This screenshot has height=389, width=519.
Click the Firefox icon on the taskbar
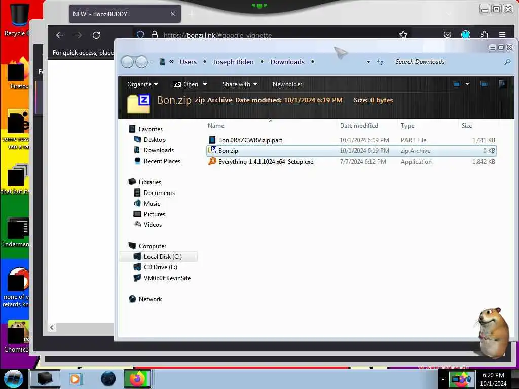pyautogui.click(x=137, y=379)
